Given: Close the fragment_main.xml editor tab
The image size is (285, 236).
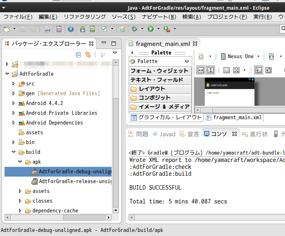Looking at the screenshot, I should (x=195, y=44).
